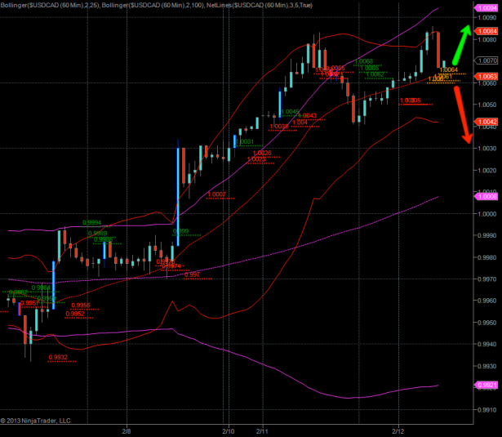This screenshot has height=437, width=502.
Task: Select the red 1.0084 price marker
Action: coord(486,30)
